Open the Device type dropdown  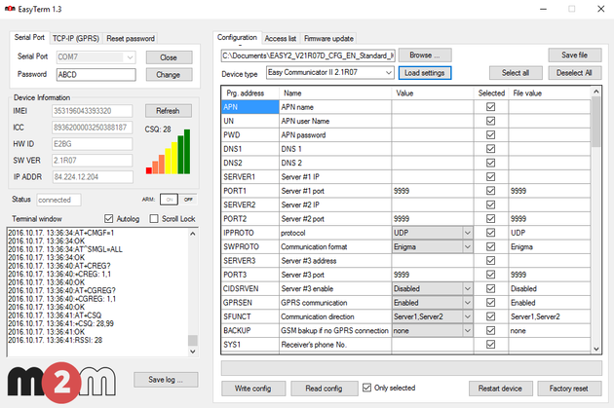388,73
